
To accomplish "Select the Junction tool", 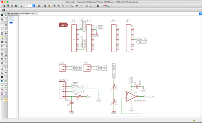I will pos(2,85).
